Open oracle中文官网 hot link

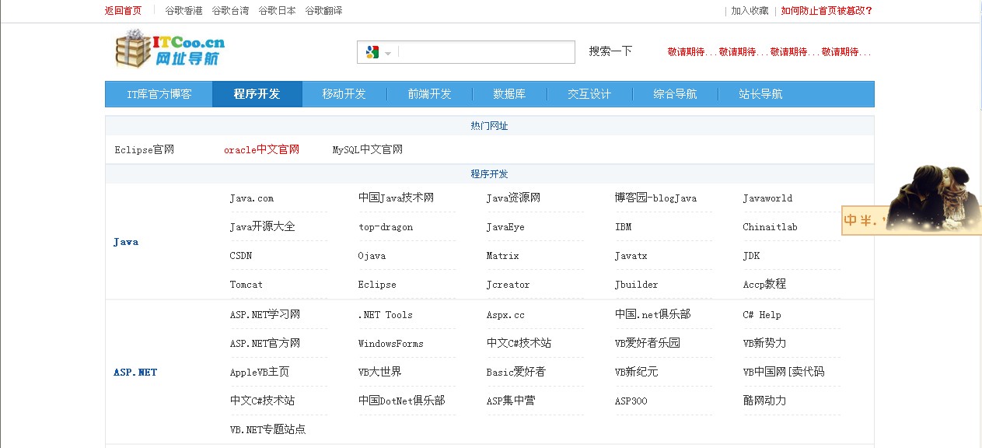pyautogui.click(x=261, y=149)
